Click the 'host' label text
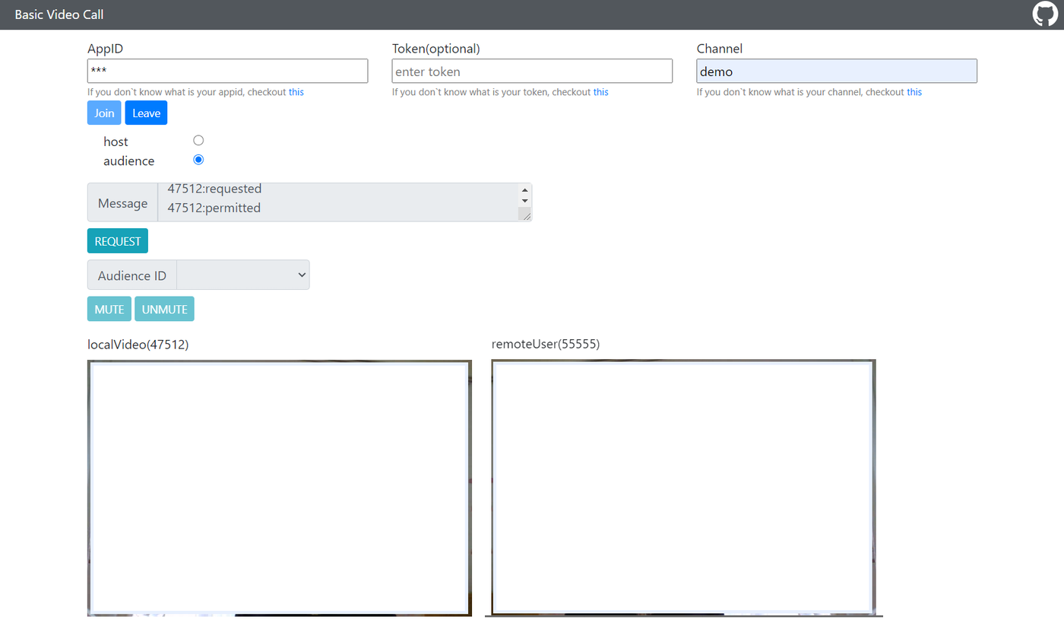Screen dimensions: 1064x623 116,141
